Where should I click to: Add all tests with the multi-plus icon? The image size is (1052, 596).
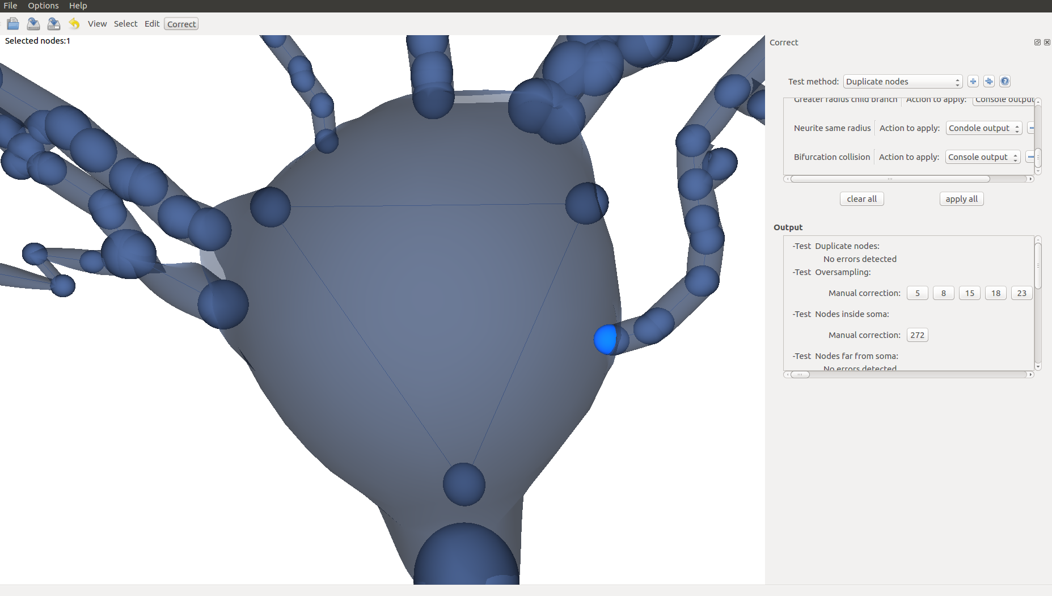coord(988,82)
